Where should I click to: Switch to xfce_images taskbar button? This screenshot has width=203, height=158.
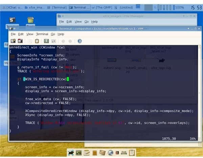tap(35, 7)
